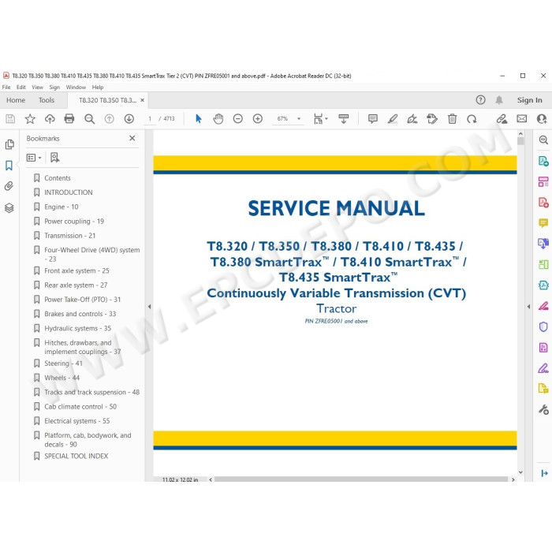The height and width of the screenshot is (552, 552).
Task: Open the Steering - 41 bookmark
Action: pos(63,364)
